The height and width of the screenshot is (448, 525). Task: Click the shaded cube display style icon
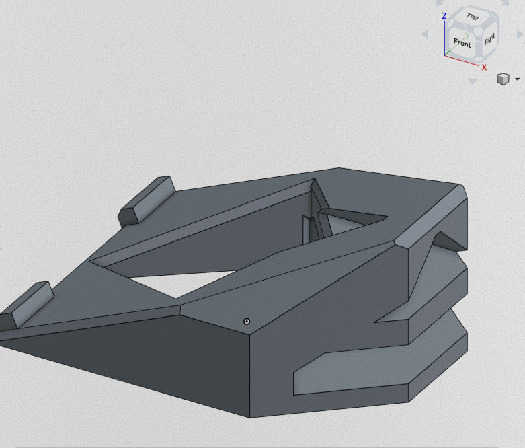(503, 79)
